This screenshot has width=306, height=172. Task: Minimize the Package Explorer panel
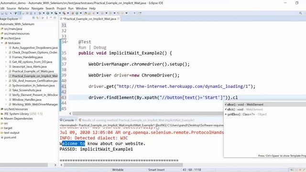tap(51, 18)
